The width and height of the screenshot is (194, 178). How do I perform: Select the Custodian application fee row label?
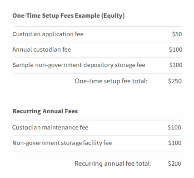pyautogui.click(x=48, y=34)
